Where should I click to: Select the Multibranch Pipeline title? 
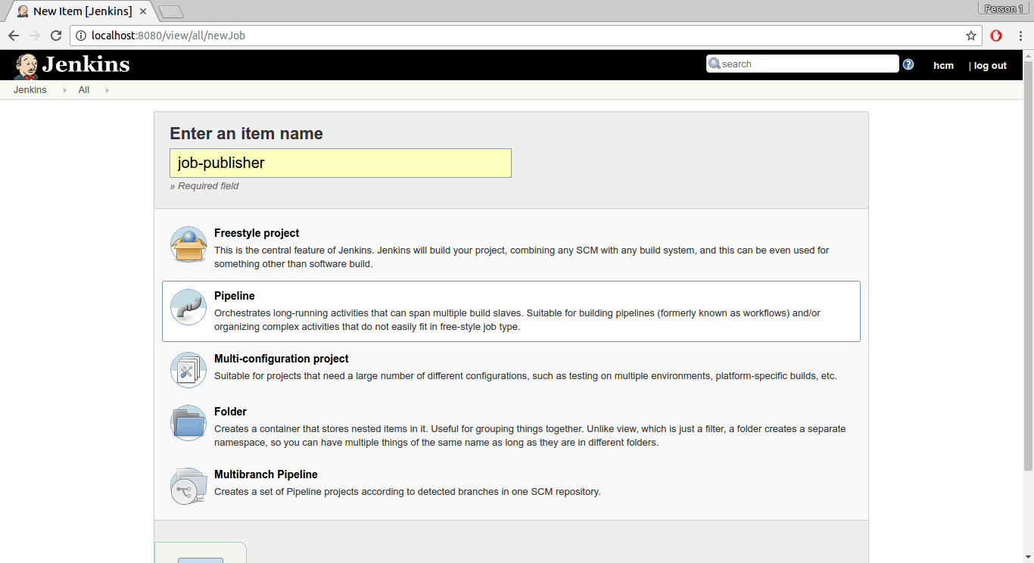click(266, 474)
